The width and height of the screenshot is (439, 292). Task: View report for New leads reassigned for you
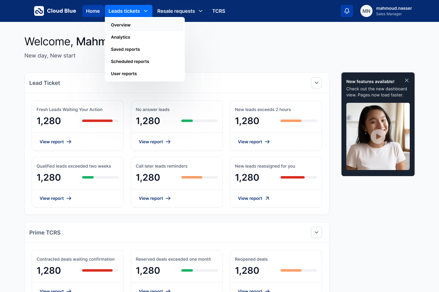pyautogui.click(x=254, y=198)
